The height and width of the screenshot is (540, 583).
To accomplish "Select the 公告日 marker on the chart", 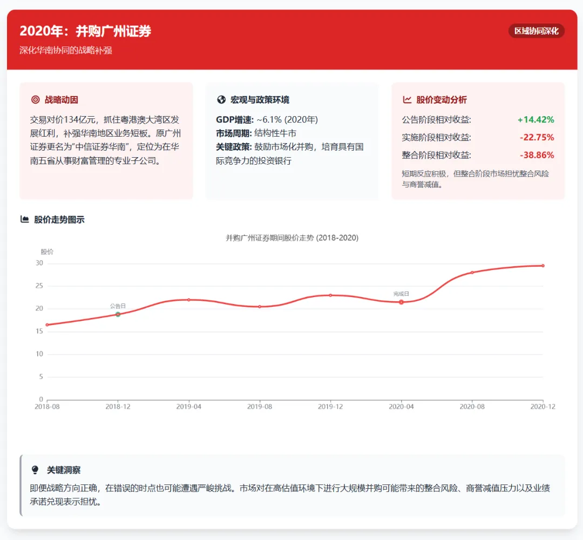I will (x=118, y=314).
